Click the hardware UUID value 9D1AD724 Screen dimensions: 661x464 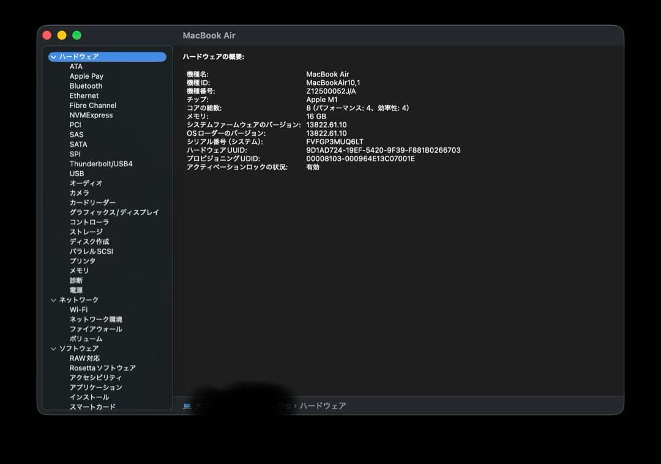[x=383, y=150]
